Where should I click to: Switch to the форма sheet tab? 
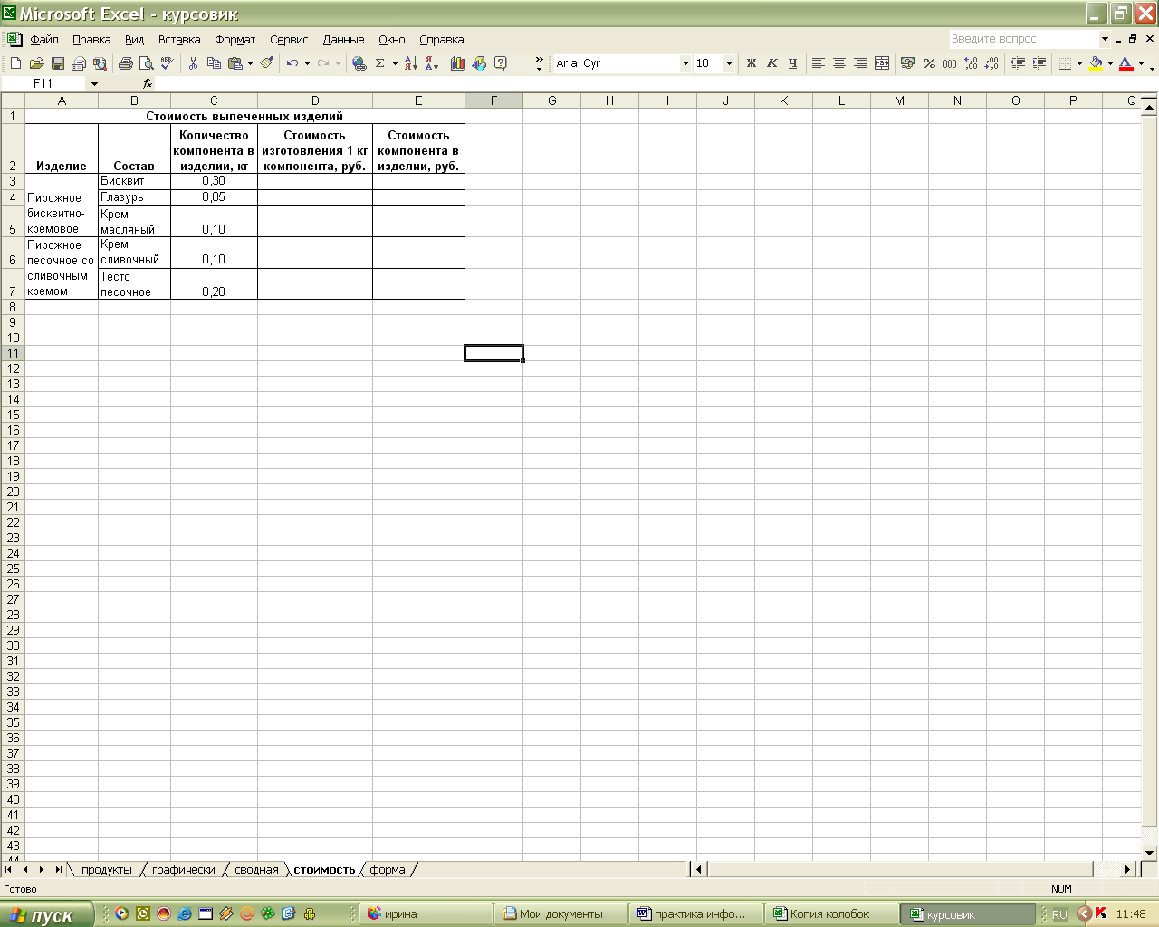pos(388,870)
